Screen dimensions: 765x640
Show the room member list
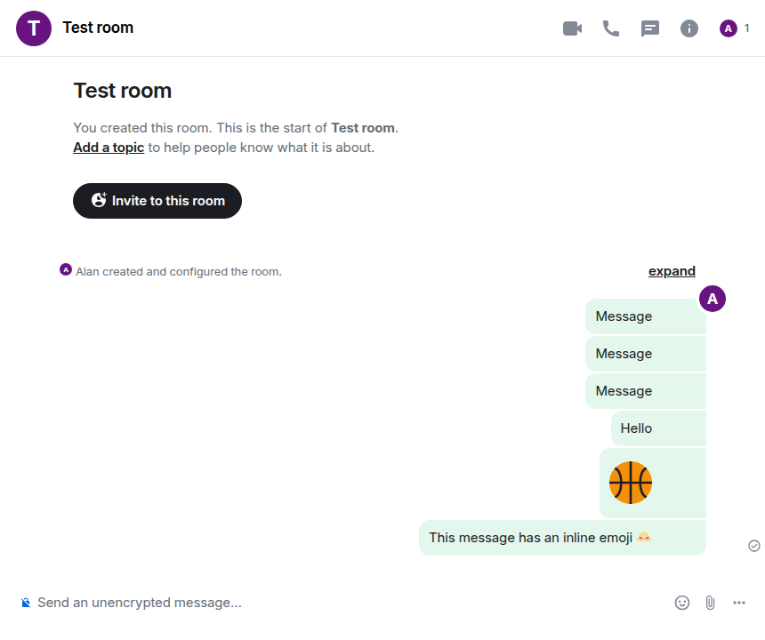pos(735,28)
